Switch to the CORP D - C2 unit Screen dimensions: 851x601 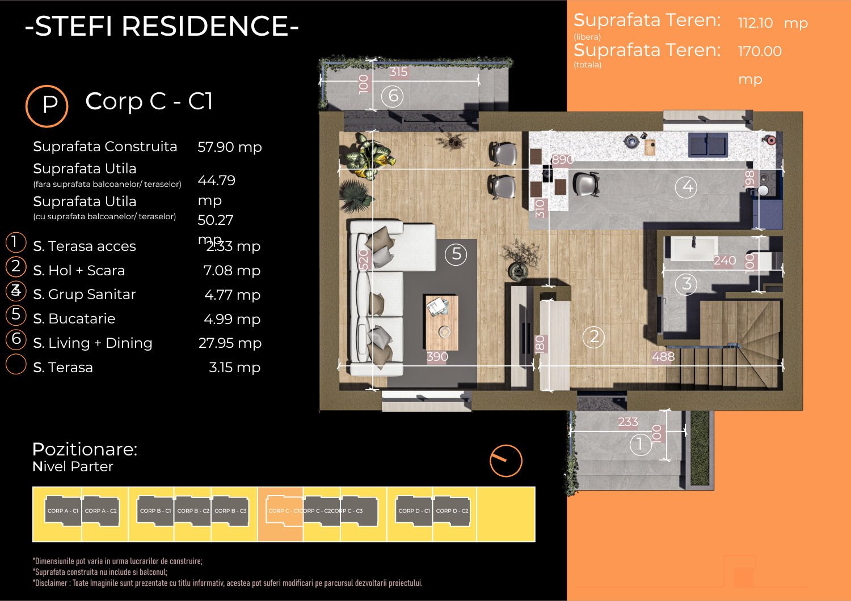tap(451, 510)
